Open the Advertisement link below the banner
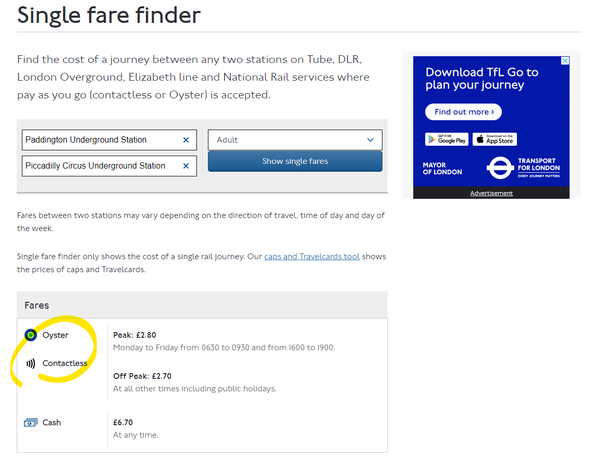This screenshot has width=593, height=459. pyautogui.click(x=491, y=193)
